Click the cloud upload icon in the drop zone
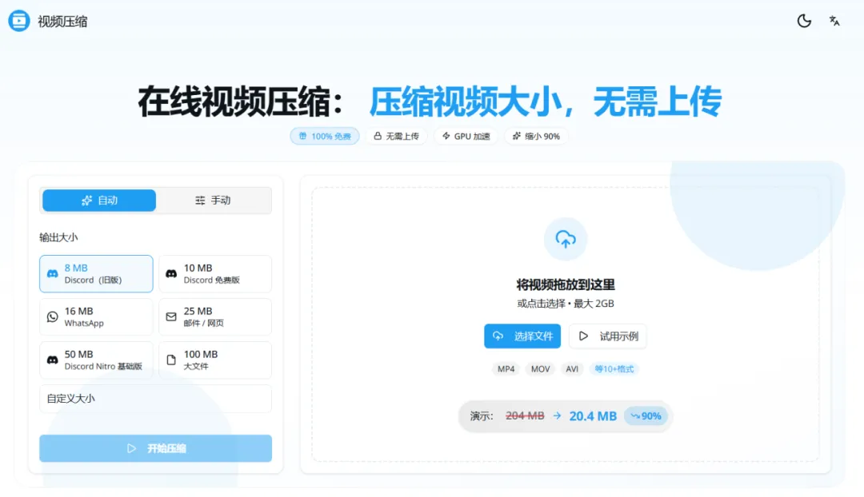Viewport: 864px width, 497px height. [x=566, y=239]
